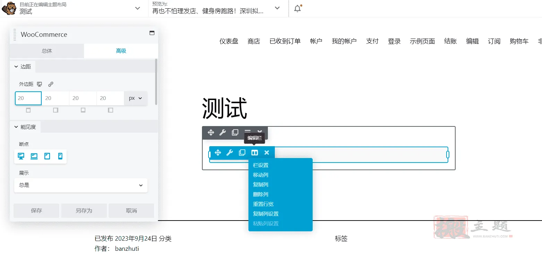
Task: Select 重置行宽 in the column menu
Action: pyautogui.click(x=263, y=204)
